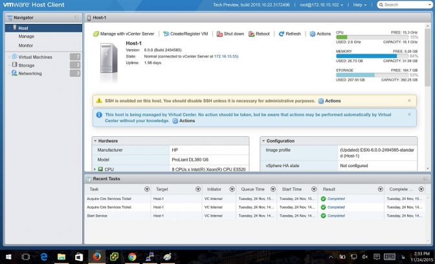Image resolution: width=435 pixels, height=264 pixels.
Task: Expand the CPU hardware row
Action: coord(95,169)
